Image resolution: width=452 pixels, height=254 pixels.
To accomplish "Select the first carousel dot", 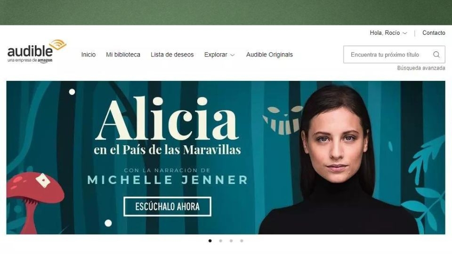I will coord(210,241).
